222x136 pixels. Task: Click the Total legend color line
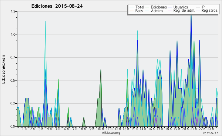(131, 7)
